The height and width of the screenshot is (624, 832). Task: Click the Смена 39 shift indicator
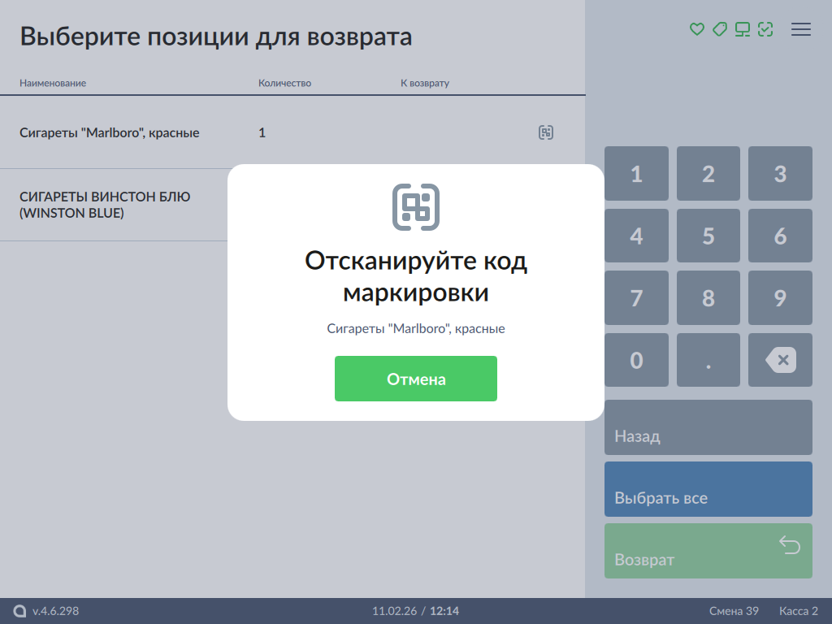[x=734, y=611]
